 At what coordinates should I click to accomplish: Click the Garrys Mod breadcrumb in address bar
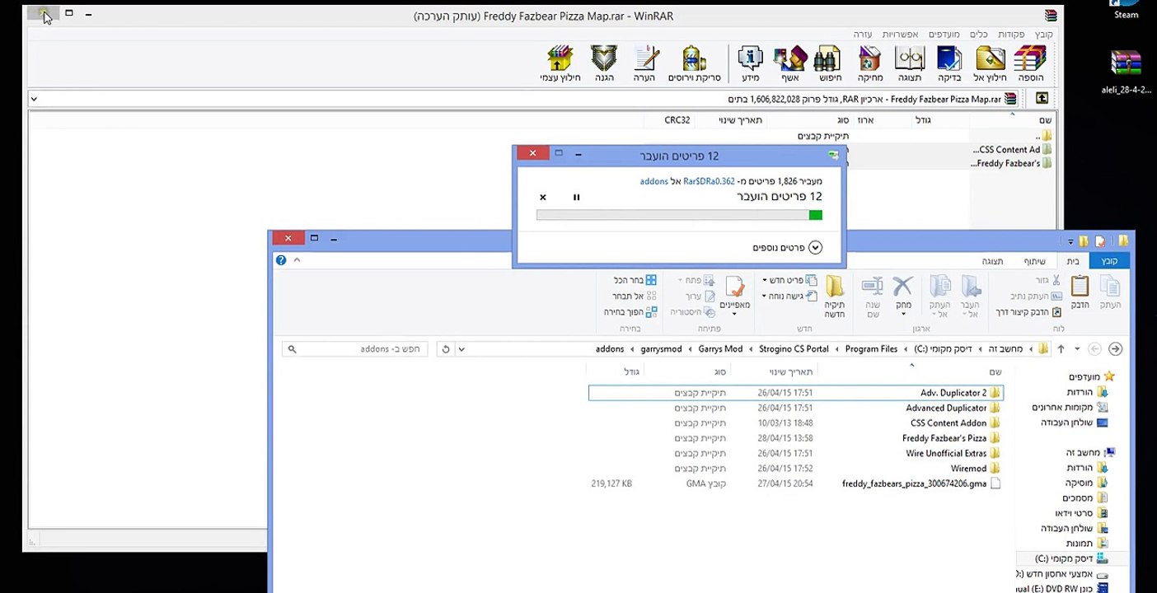click(720, 349)
